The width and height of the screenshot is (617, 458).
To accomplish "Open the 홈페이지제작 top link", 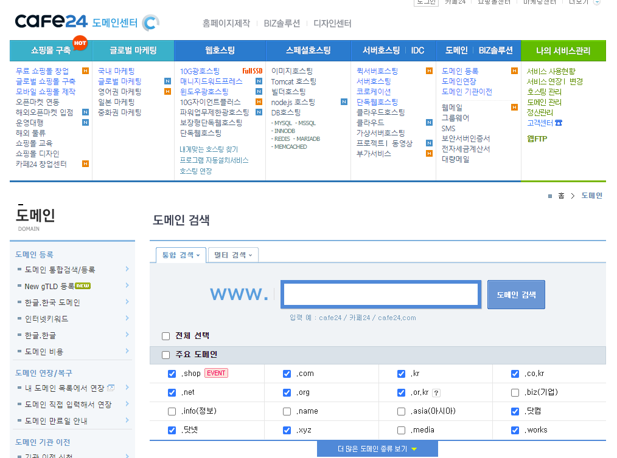I will [x=226, y=24].
